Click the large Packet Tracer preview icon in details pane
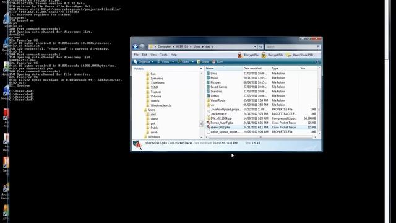 tap(137, 145)
